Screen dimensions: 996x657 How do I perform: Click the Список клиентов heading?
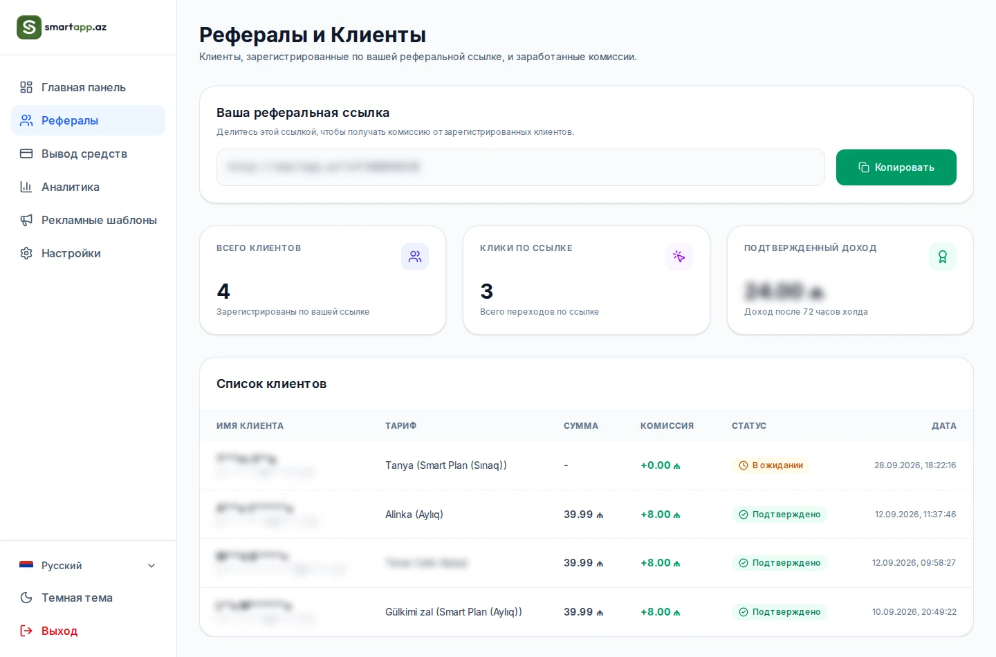click(x=271, y=384)
